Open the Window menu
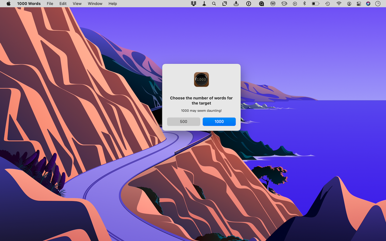This screenshot has width=386, height=241. pyautogui.click(x=95, y=4)
